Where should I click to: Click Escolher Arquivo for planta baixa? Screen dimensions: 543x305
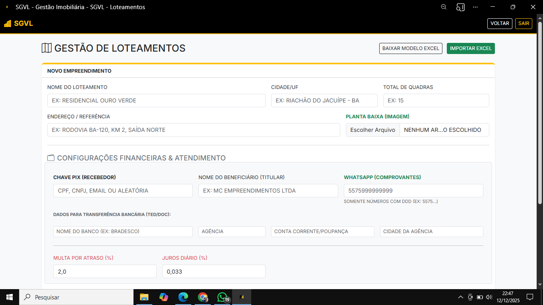click(x=372, y=130)
